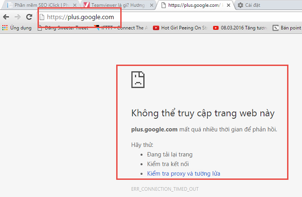Click the sad page error icon

click(x=138, y=80)
